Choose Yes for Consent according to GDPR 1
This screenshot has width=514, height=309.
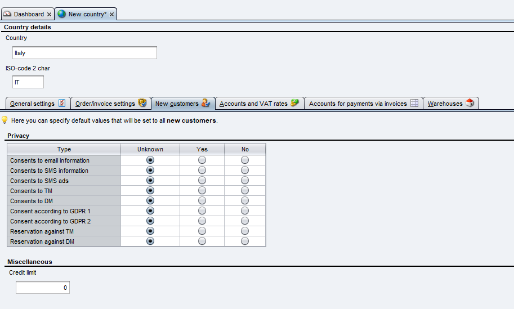[202, 211]
